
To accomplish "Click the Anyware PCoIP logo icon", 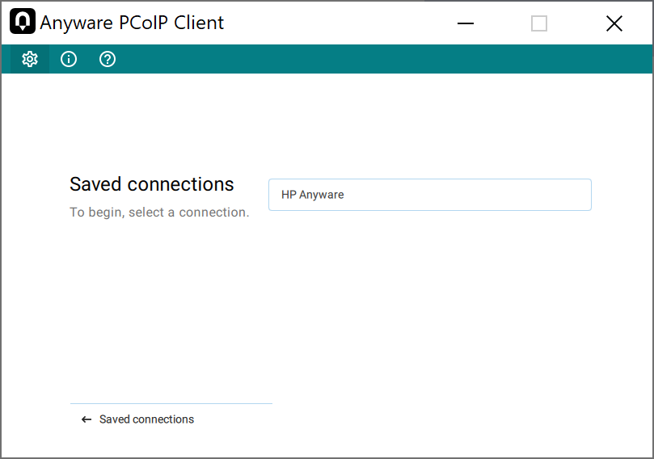I will (23, 23).
